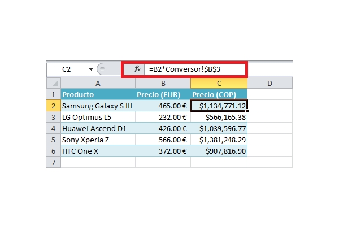This screenshot has width=339, height=226.
Task: Click the $907,816.90 cell
Action: pos(219,151)
